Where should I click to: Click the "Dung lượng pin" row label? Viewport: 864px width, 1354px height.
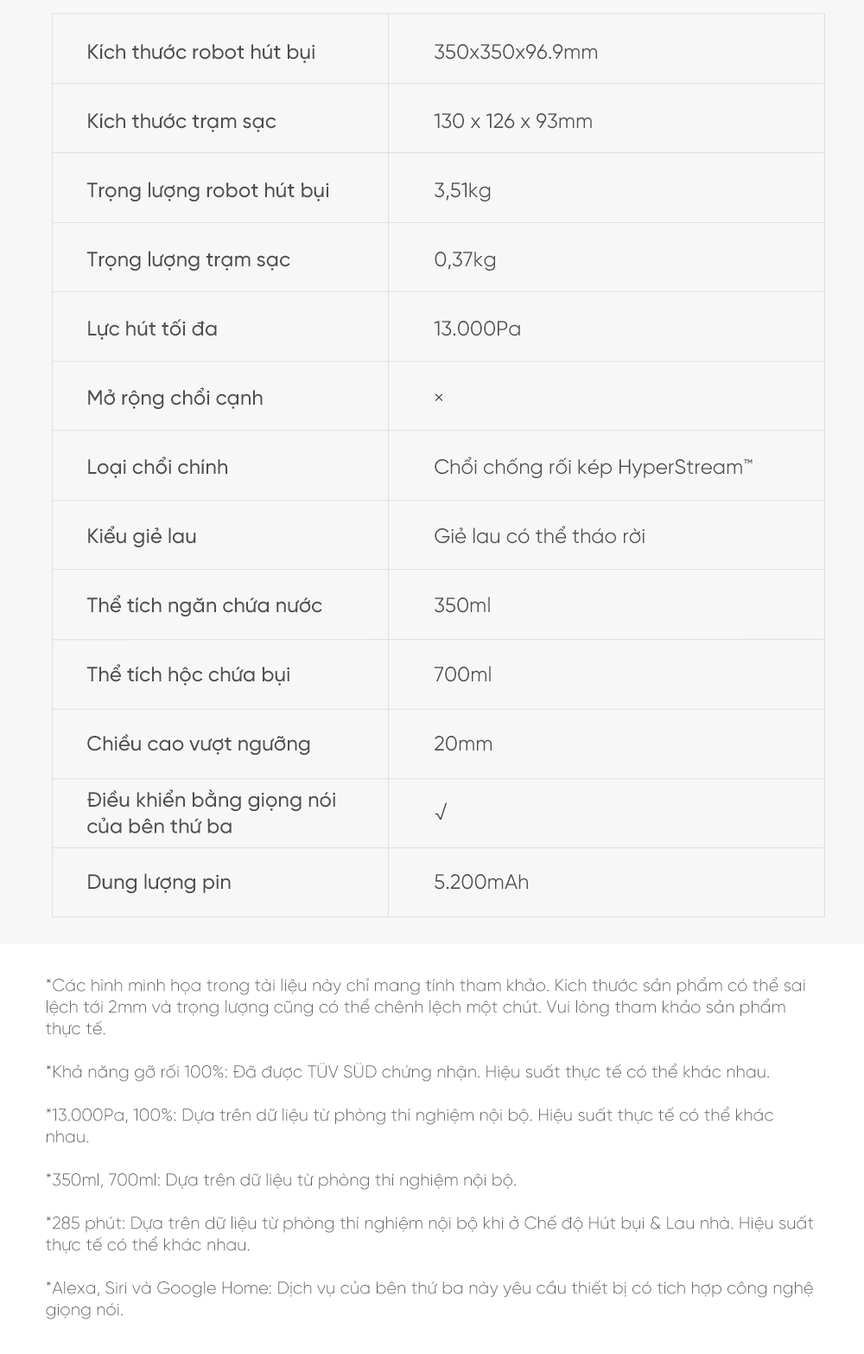pos(159,882)
